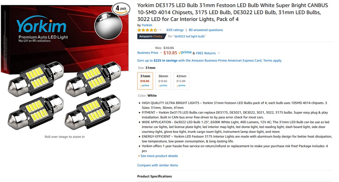Select the 31mm size option
Screen dimensions: 339x182
coord(145,81)
